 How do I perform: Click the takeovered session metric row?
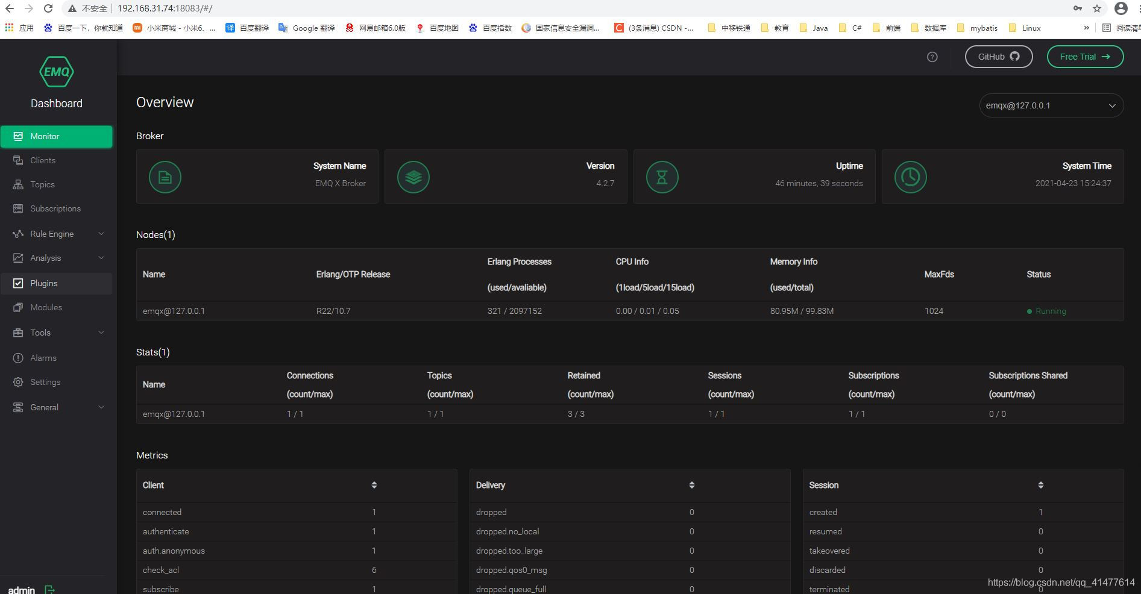coord(963,551)
